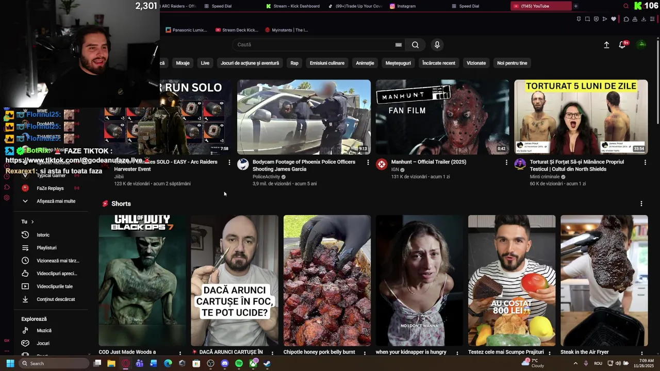Screen dimensions: 660x371
Task: Open Vizionează mai târziu in sidebar
Action: (x=51, y=261)
